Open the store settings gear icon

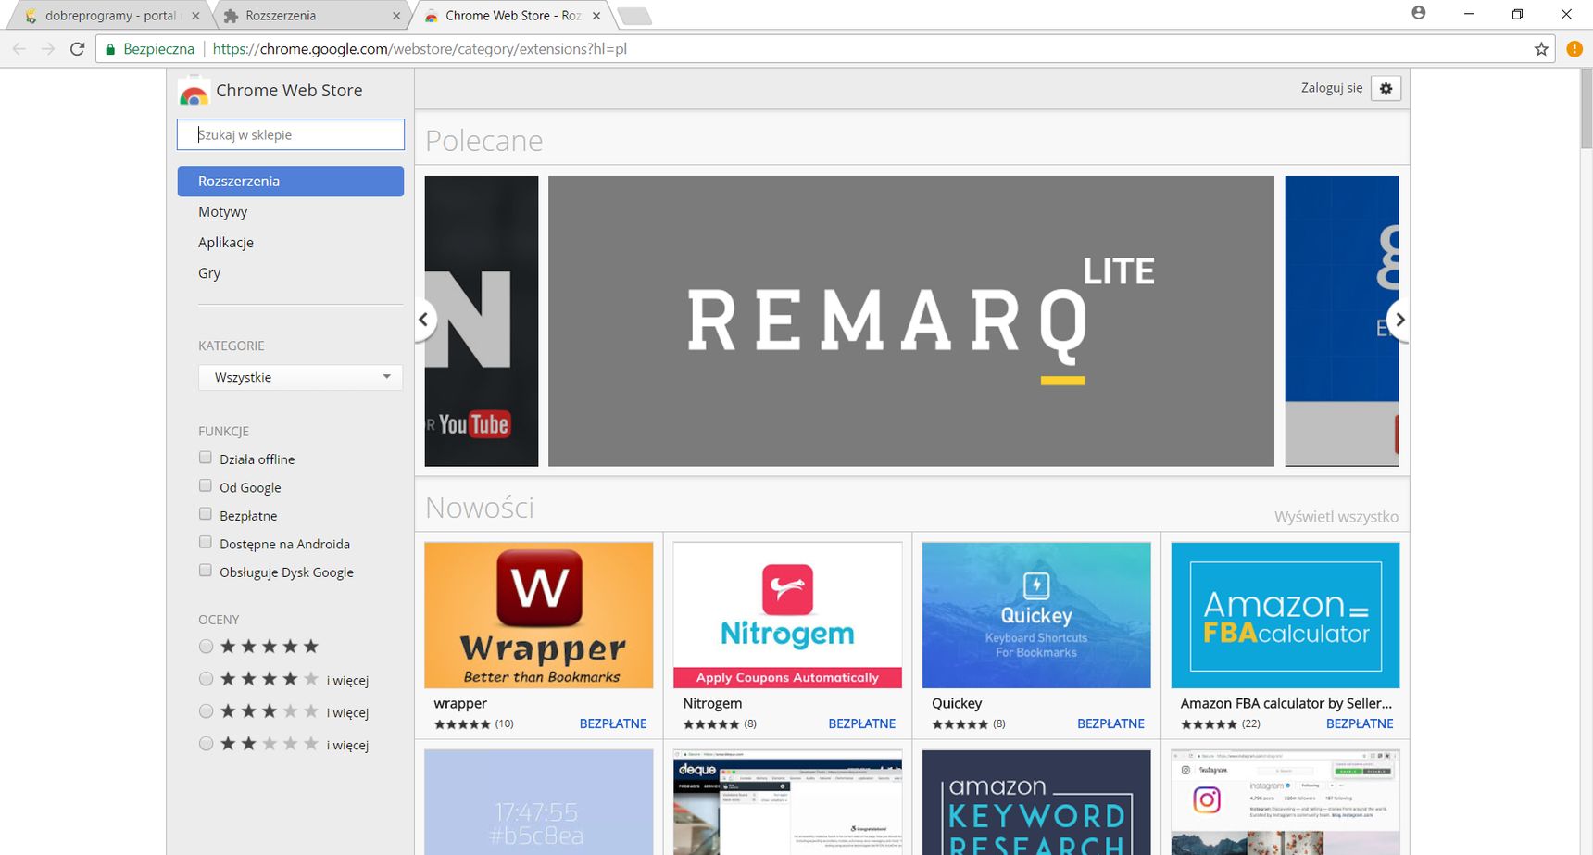1386,88
